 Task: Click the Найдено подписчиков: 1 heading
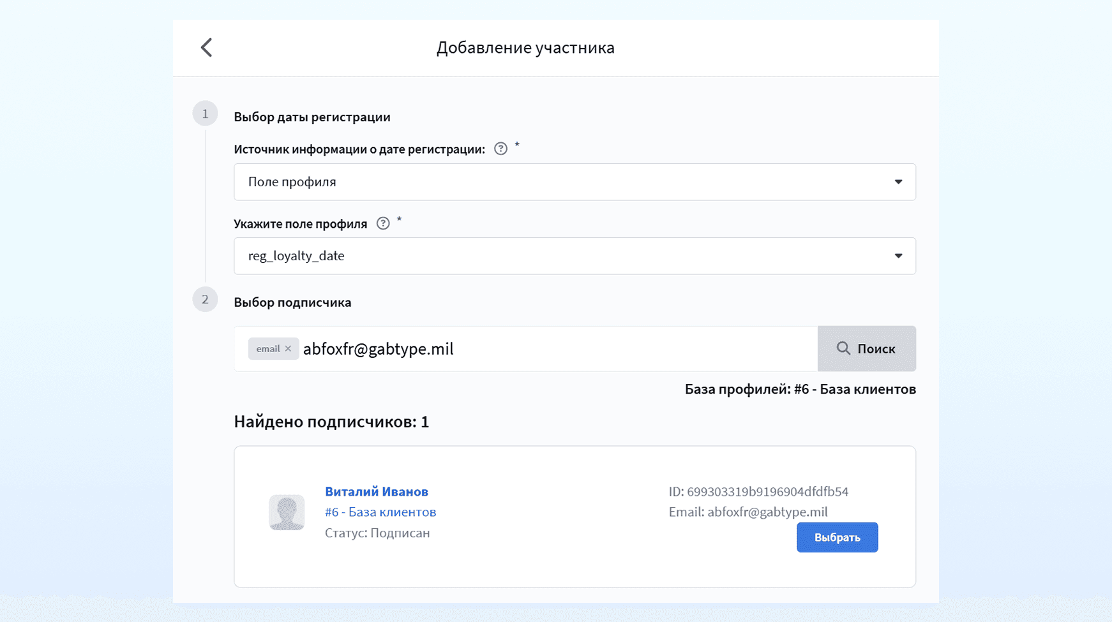coord(331,422)
